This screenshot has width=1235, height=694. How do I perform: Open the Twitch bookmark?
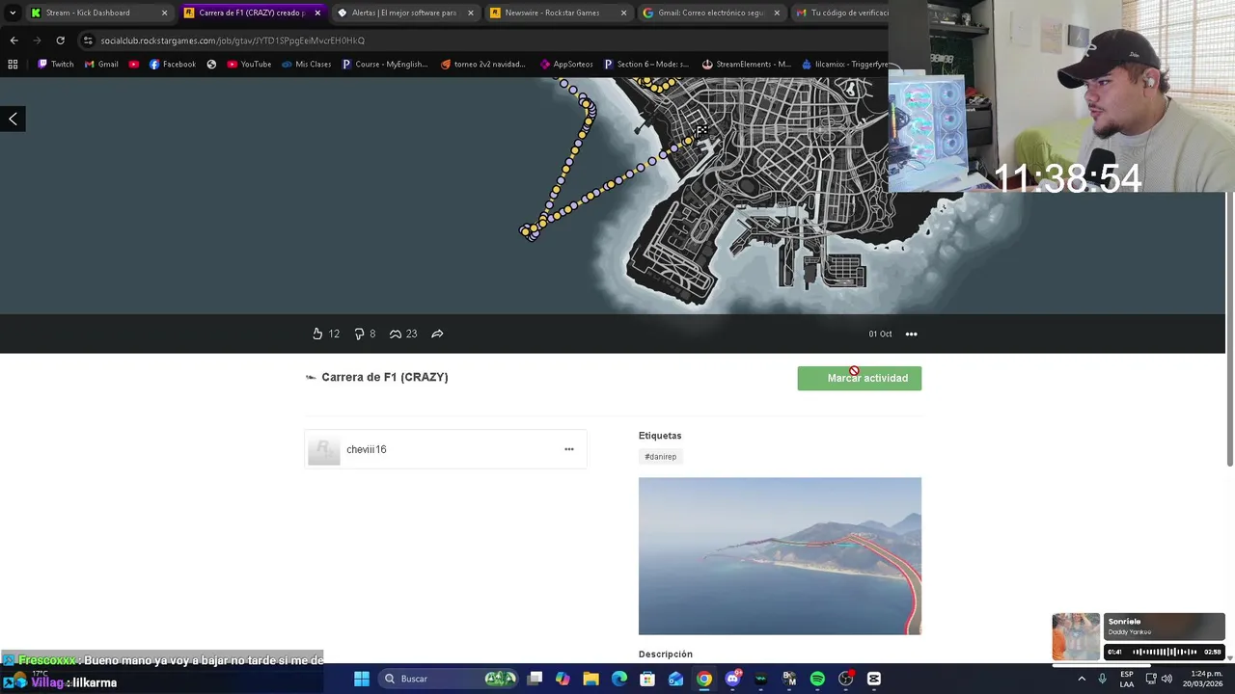click(56, 65)
